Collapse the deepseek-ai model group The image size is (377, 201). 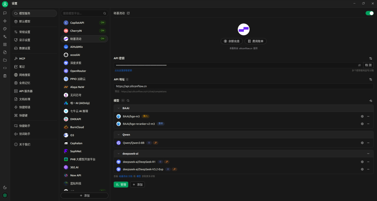[118, 154]
